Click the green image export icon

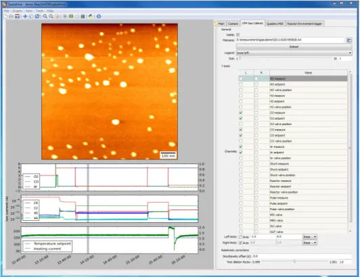pos(71,16)
